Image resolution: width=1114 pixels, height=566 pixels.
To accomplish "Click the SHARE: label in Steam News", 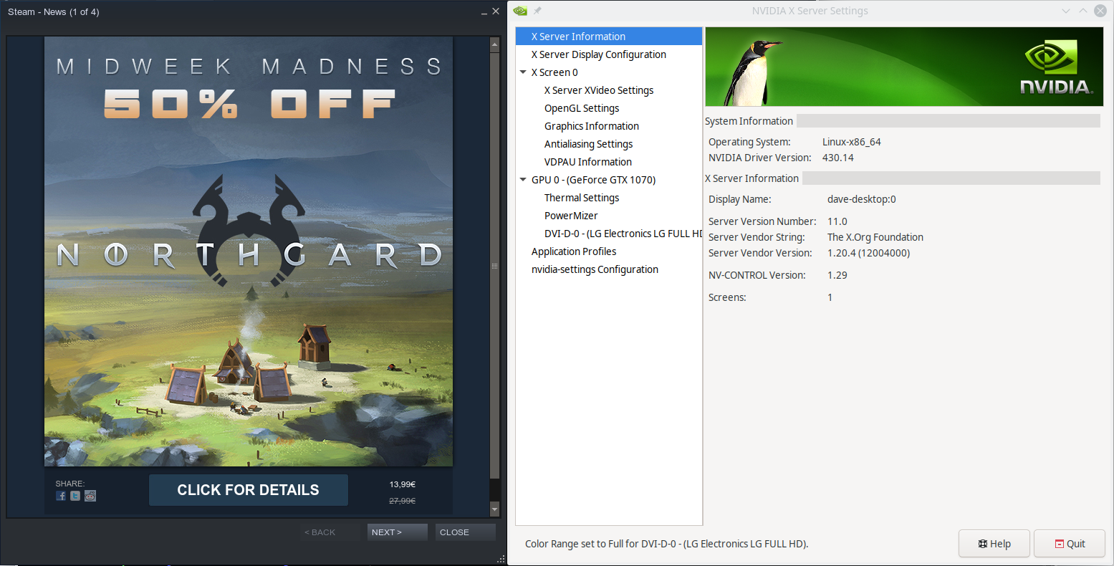I will tap(70, 484).
